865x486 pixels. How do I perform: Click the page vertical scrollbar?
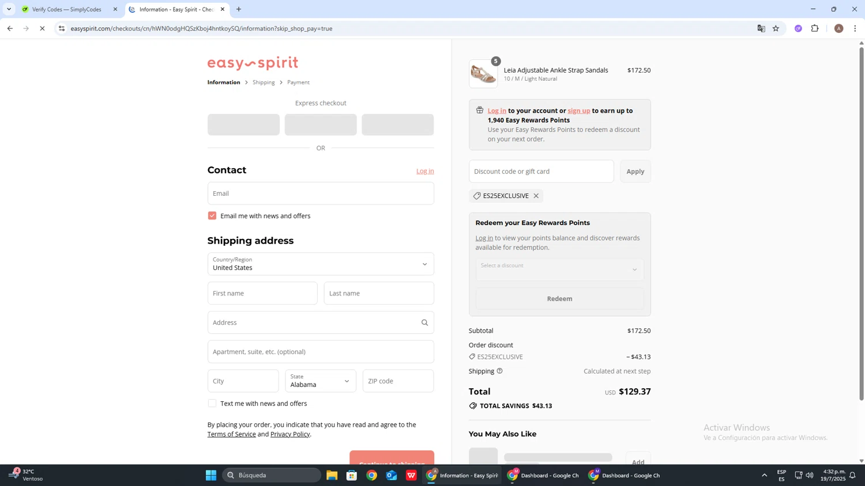click(862, 224)
